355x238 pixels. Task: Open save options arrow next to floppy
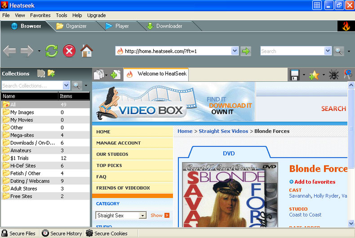304,75
